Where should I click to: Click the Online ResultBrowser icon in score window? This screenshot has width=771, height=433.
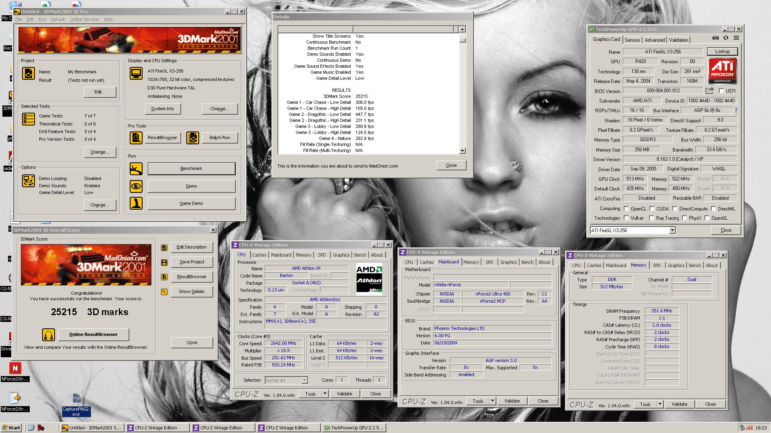click(49, 334)
